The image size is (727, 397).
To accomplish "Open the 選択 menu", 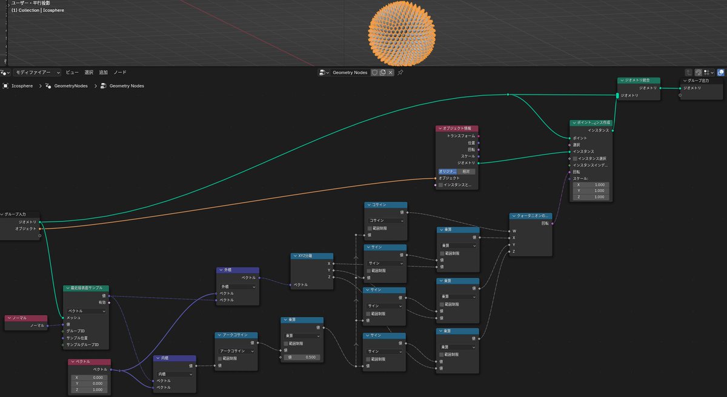I will pos(89,72).
